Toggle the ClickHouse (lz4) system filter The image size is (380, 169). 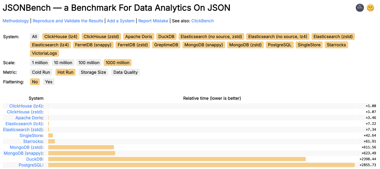(61, 37)
